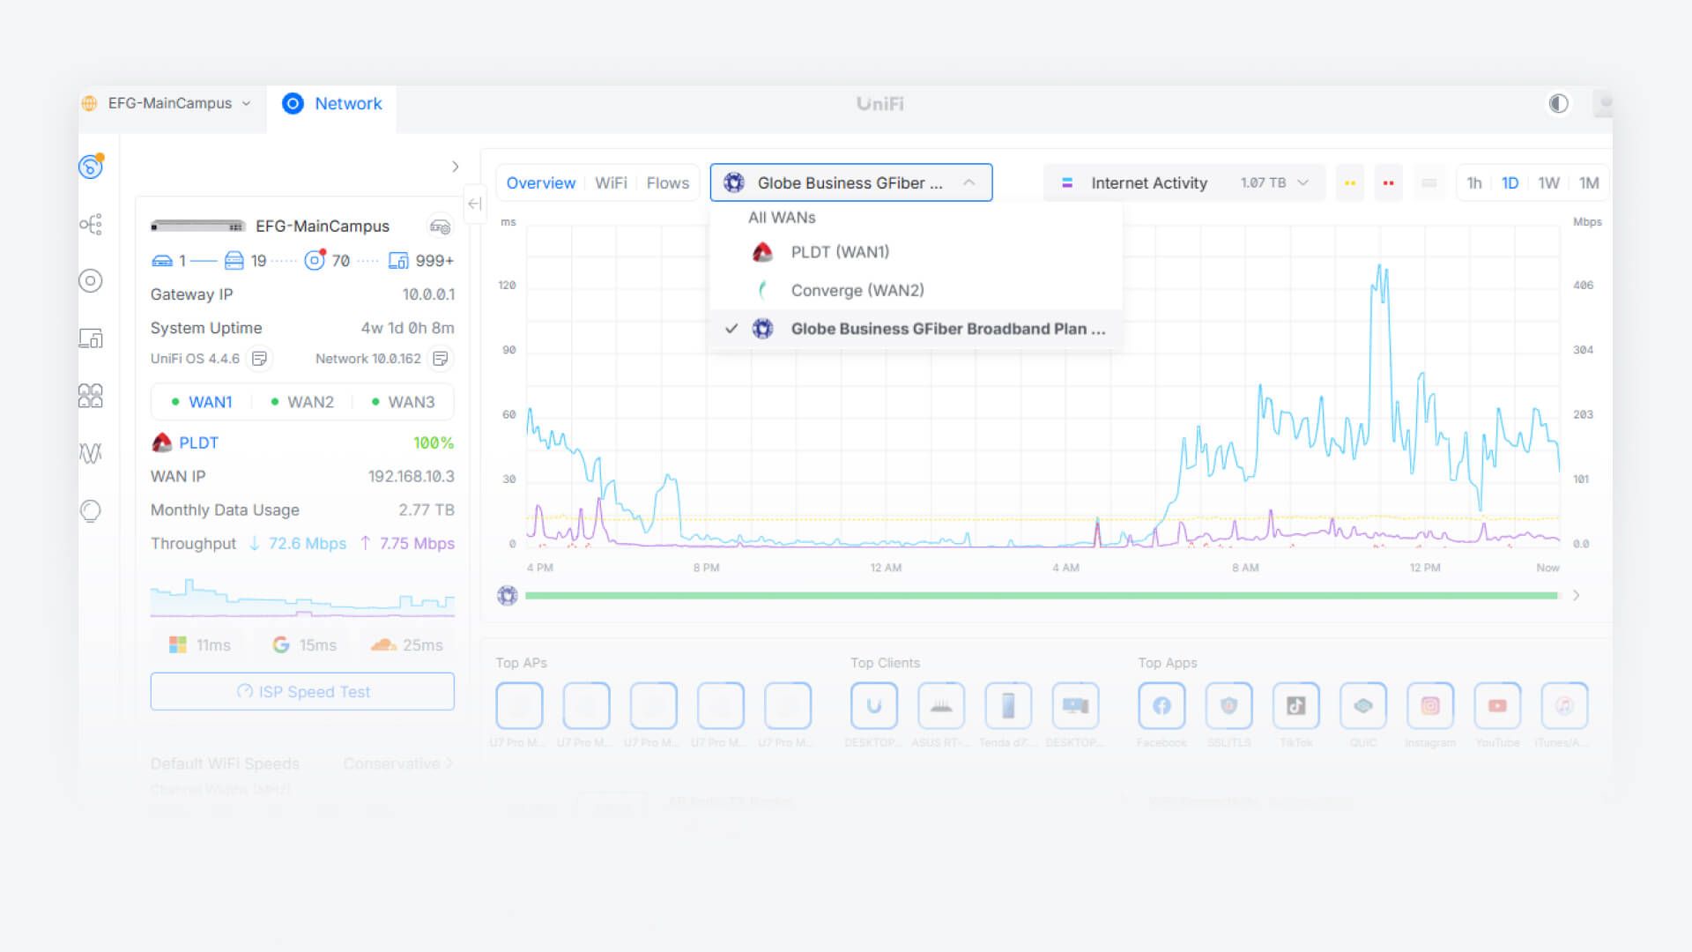The width and height of the screenshot is (1692, 952).
Task: Run the ISP Speed Test
Action: pos(302,692)
